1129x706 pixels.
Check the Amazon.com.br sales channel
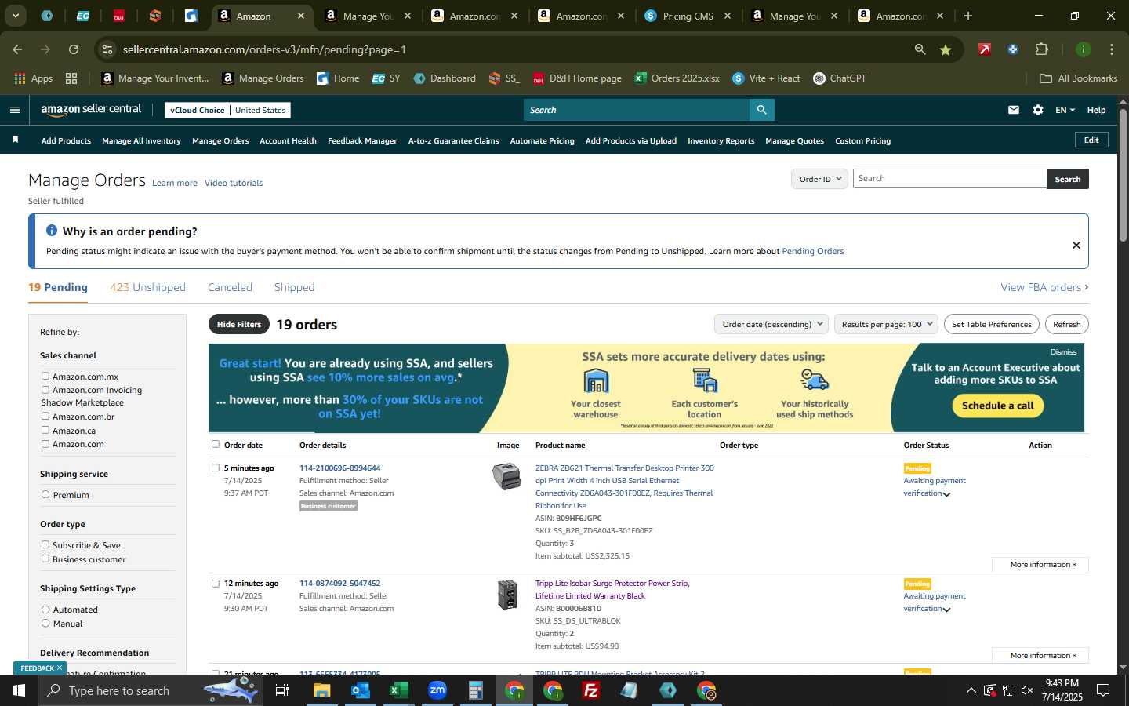coord(45,417)
